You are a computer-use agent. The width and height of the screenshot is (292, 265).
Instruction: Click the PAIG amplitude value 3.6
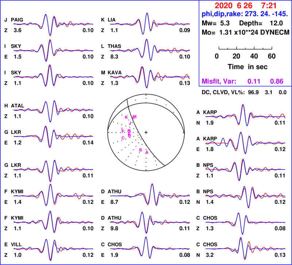[x=18, y=30]
